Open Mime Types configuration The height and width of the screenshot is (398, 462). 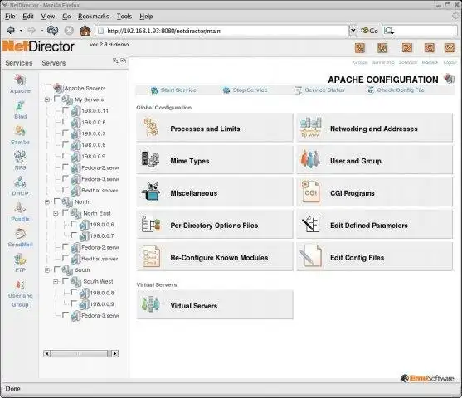click(215, 160)
